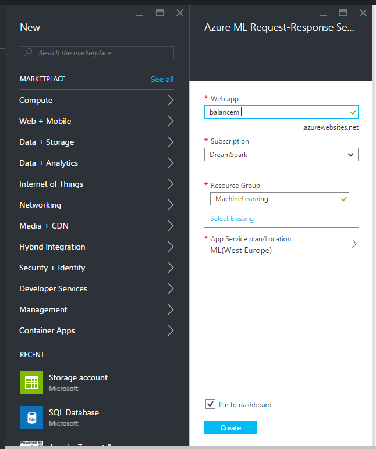376x449 pixels.
Task: Expand the Media + CDN chevron
Action: pos(170,226)
